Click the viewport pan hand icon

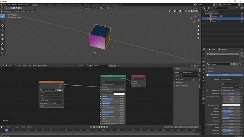tap(198, 30)
